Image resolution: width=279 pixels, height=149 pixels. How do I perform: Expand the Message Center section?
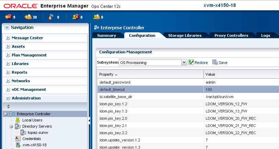click(8, 38)
